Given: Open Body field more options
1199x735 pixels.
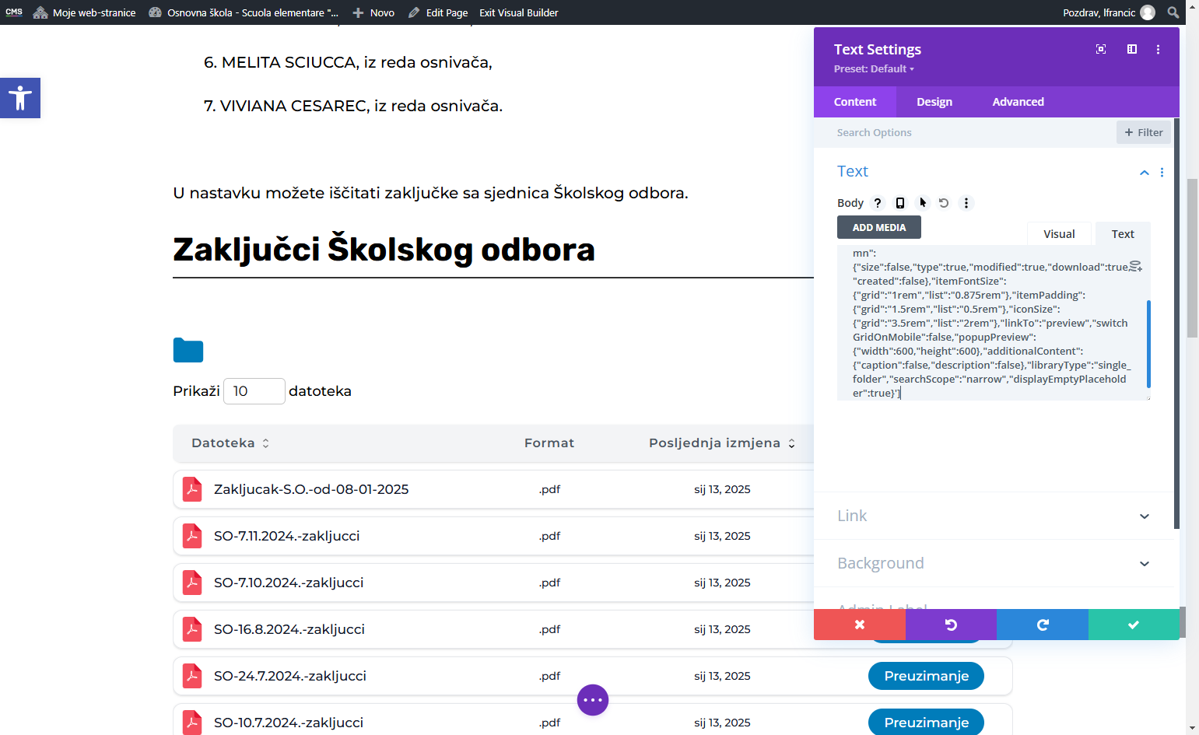Looking at the screenshot, I should (966, 203).
